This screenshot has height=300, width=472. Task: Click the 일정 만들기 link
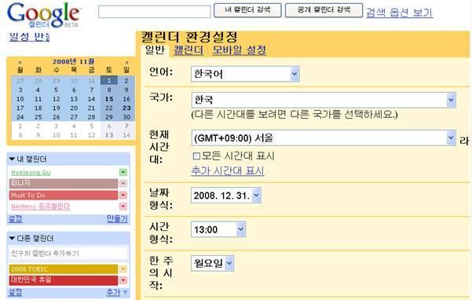tap(29, 37)
